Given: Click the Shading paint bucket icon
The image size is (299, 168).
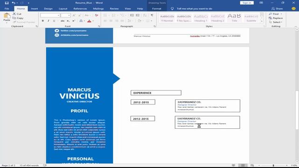Looking at the screenshot, I should 139,21.
